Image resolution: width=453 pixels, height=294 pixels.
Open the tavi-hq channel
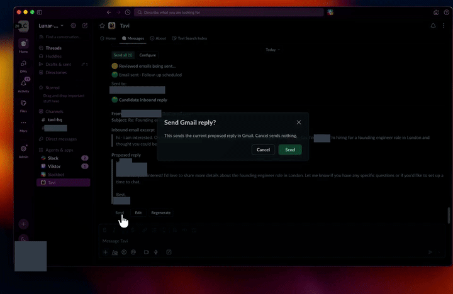[x=64, y=120]
